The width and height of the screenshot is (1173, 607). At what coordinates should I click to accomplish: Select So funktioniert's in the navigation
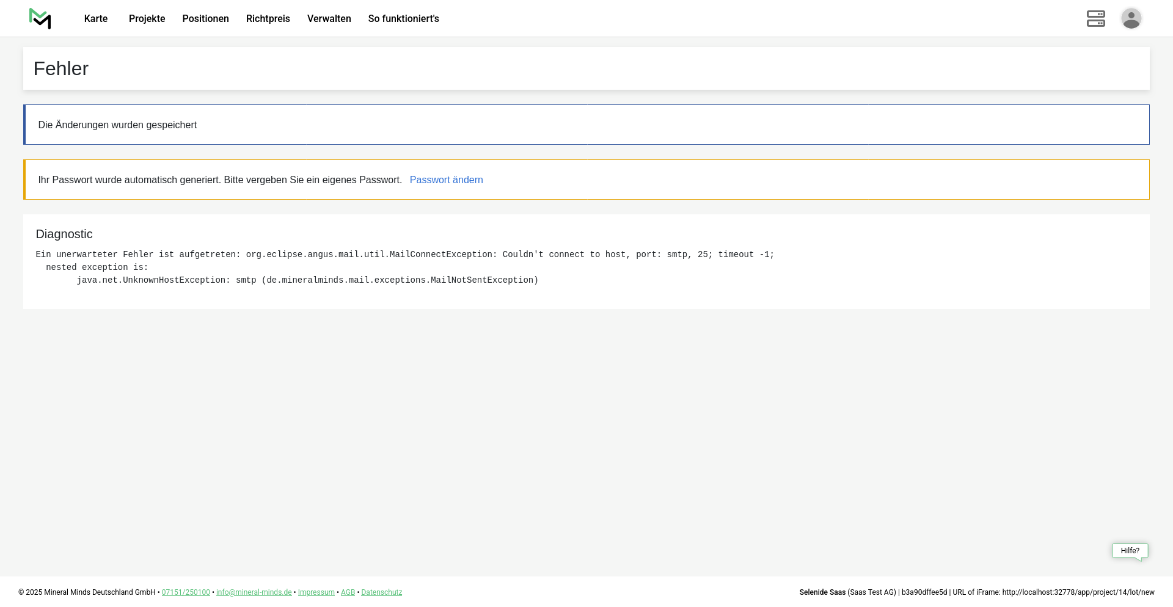click(x=403, y=19)
